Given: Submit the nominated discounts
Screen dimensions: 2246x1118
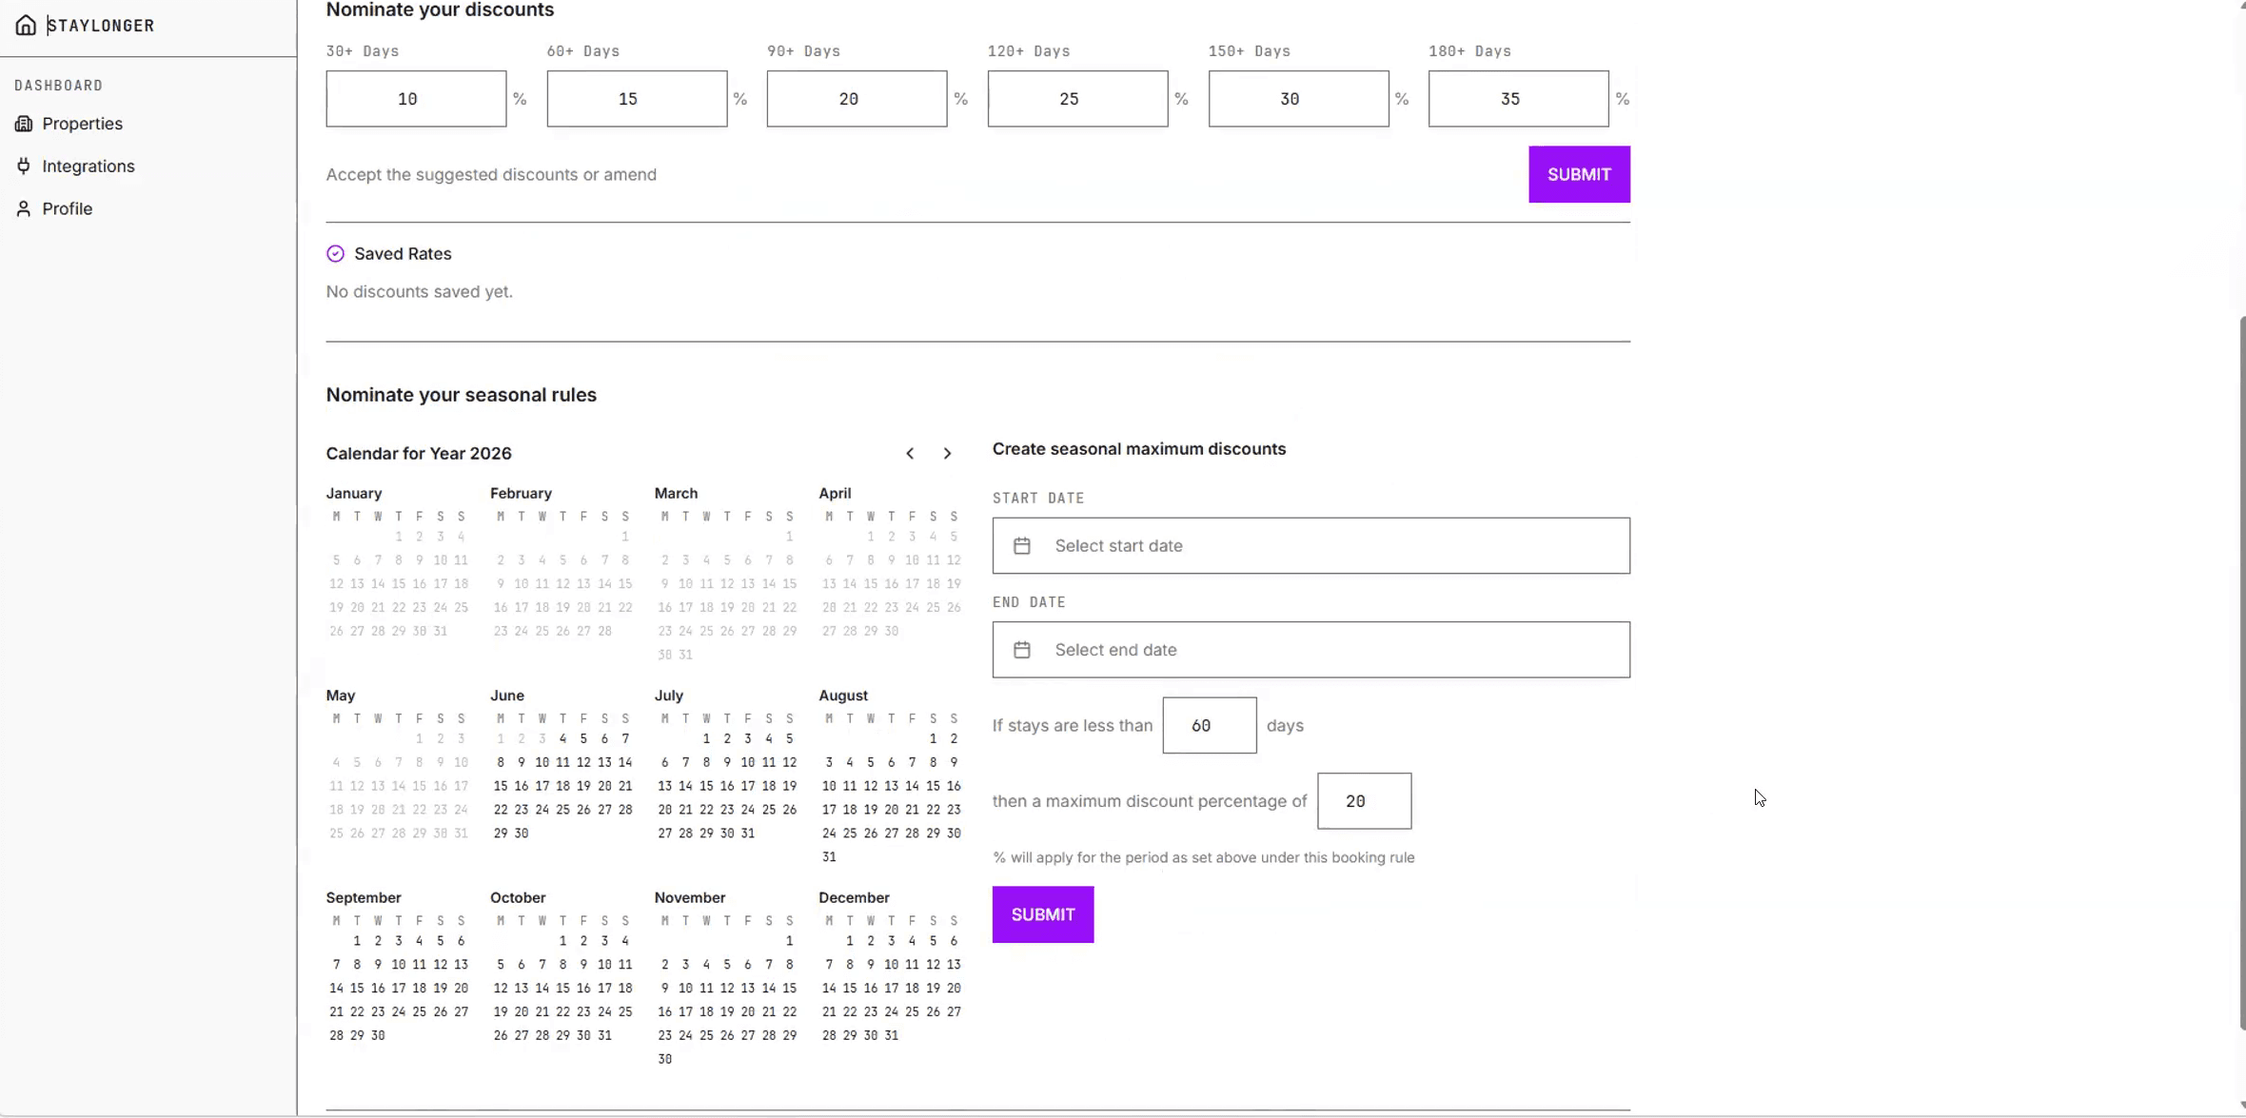Looking at the screenshot, I should (x=1579, y=174).
